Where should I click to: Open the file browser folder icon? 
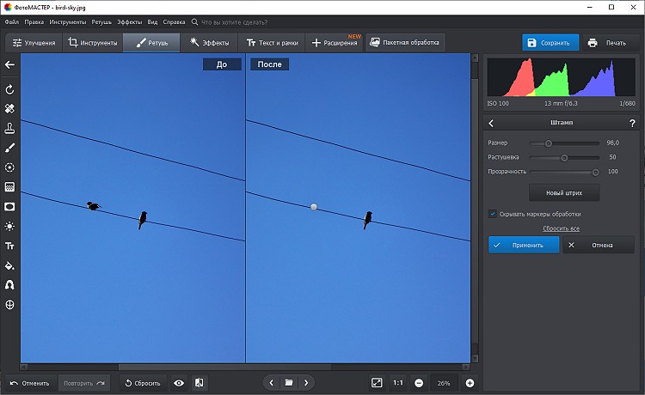[x=289, y=383]
